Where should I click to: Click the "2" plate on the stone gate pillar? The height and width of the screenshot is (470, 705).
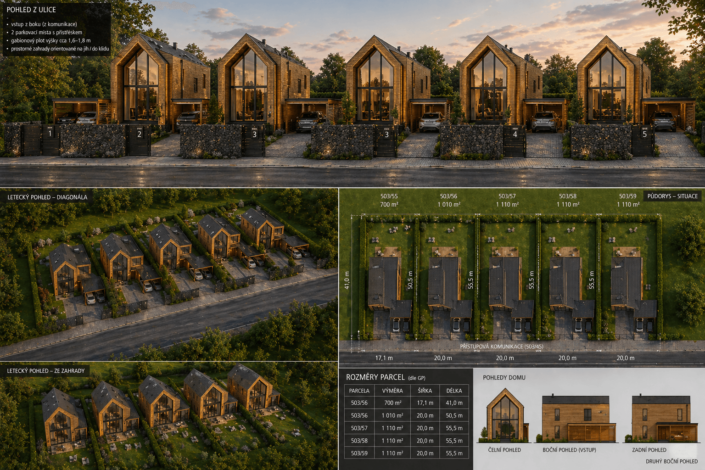coord(139,134)
